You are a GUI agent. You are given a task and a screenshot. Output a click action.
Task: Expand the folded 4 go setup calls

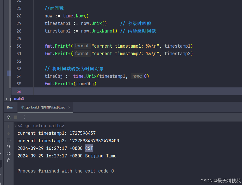pyautogui.click(x=15, y=126)
